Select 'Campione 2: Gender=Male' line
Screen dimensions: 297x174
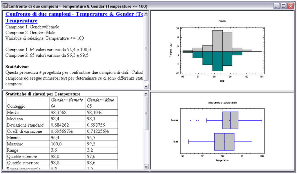(30, 33)
